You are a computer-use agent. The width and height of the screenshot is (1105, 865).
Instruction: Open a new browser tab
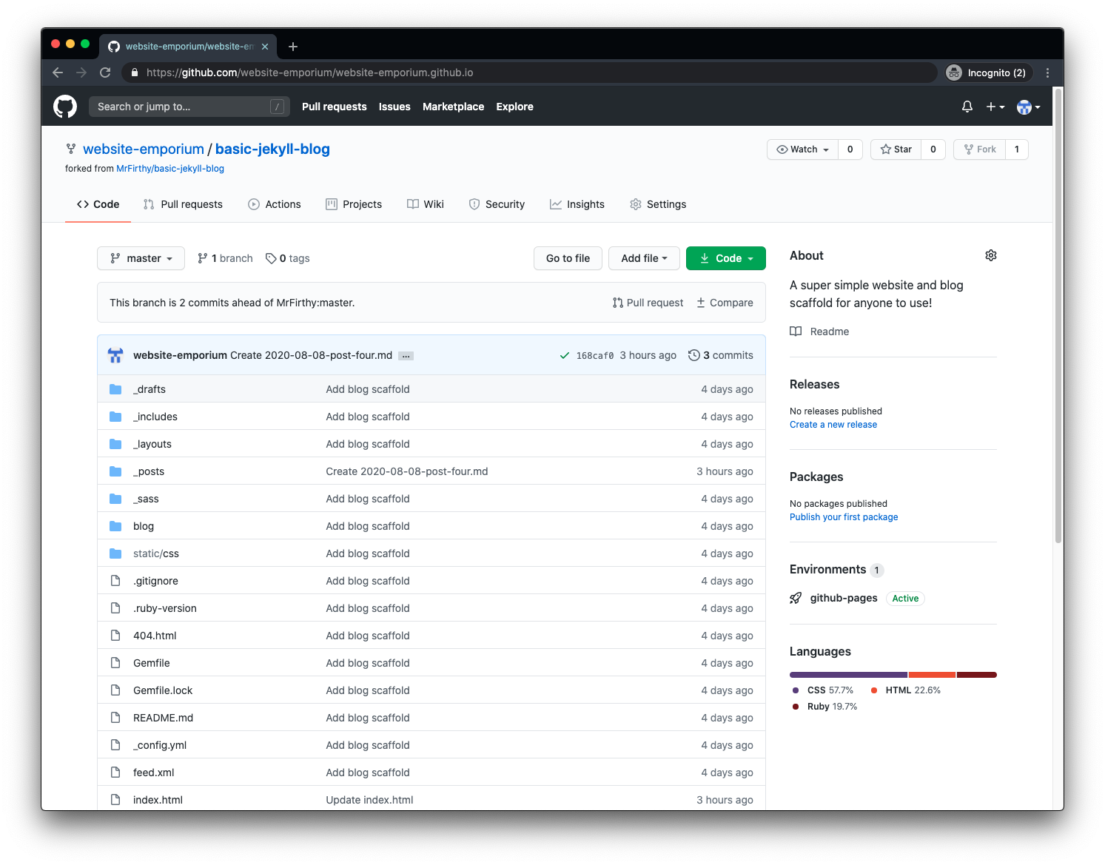(x=293, y=47)
